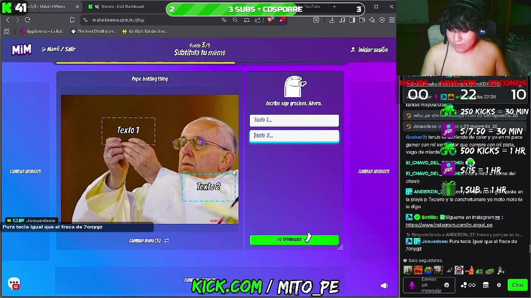The height and width of the screenshot is (298, 531).
Task: Click the browser forward arrow
Action: (x=17, y=20)
